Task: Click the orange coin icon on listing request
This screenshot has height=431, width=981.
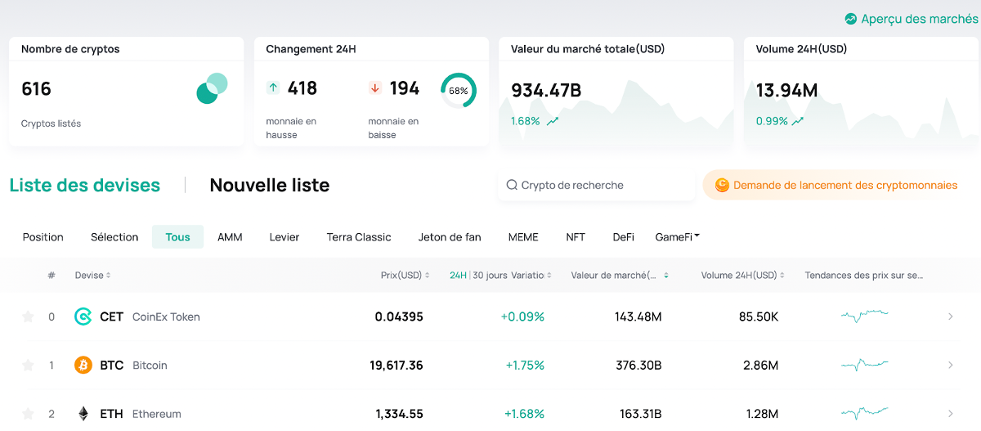Action: tap(722, 186)
